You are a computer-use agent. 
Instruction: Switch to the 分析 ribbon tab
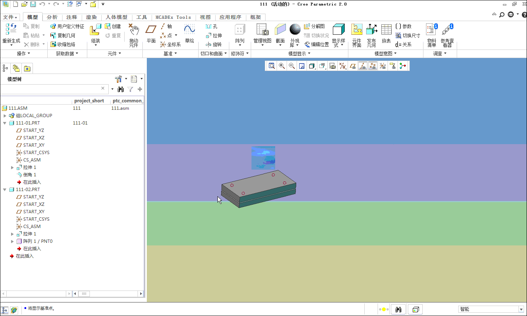[x=52, y=17]
